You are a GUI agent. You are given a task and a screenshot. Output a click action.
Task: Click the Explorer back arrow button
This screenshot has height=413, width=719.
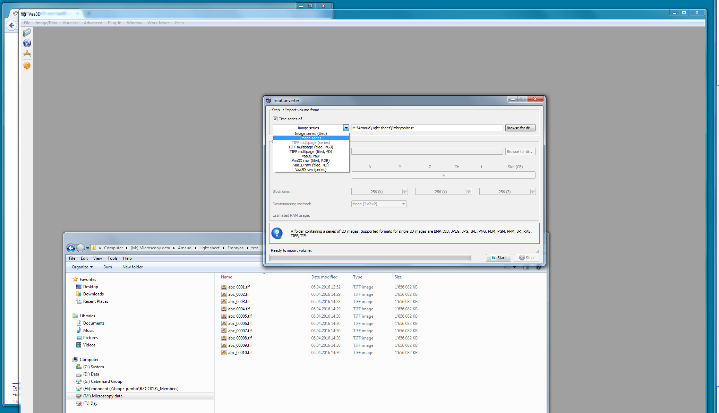[x=71, y=248]
